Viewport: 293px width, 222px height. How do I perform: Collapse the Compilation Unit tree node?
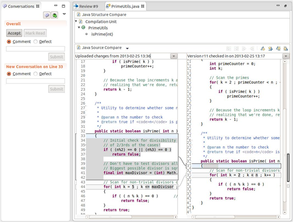[x=76, y=21]
